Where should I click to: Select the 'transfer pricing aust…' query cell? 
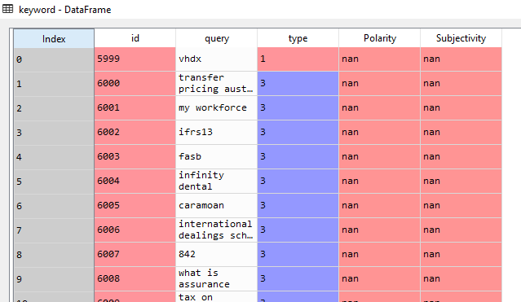(x=216, y=84)
